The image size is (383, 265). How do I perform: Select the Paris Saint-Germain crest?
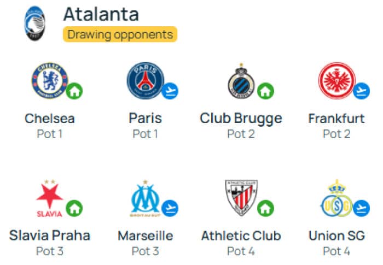pyautogui.click(x=146, y=80)
